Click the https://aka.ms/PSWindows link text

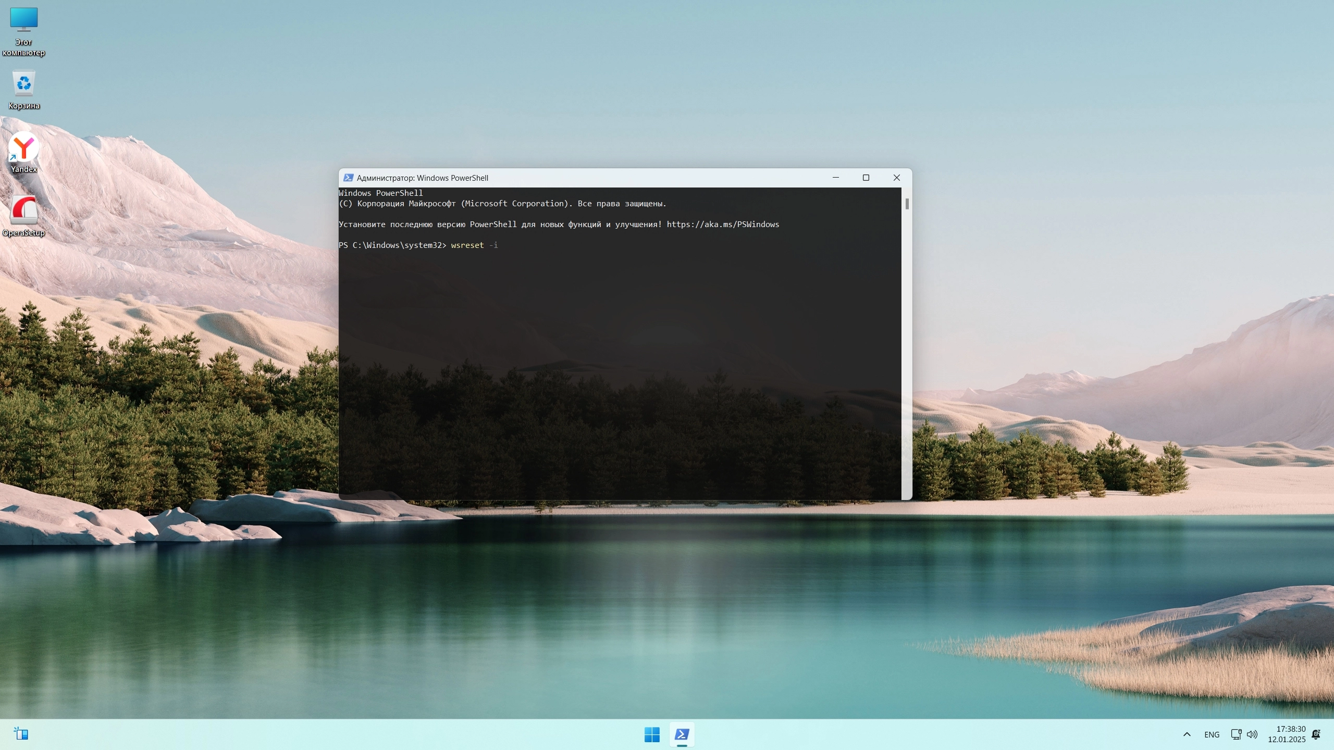click(722, 224)
